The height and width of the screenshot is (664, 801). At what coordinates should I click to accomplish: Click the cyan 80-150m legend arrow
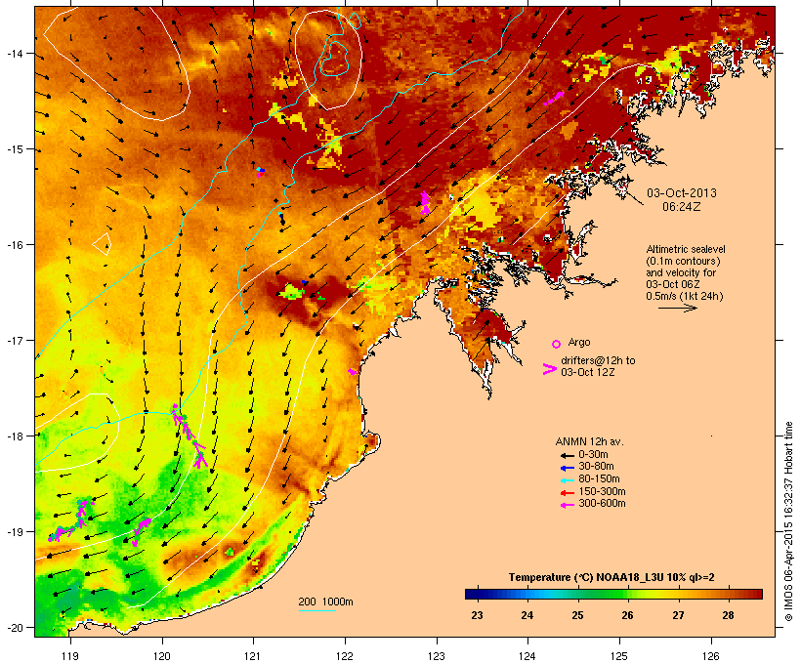click(568, 480)
